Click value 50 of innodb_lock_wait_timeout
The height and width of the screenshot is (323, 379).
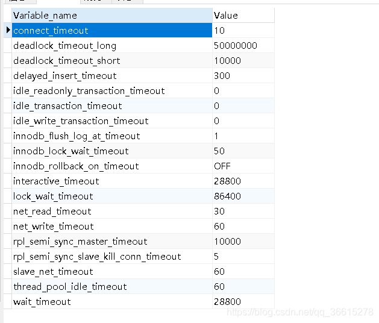pos(243,151)
